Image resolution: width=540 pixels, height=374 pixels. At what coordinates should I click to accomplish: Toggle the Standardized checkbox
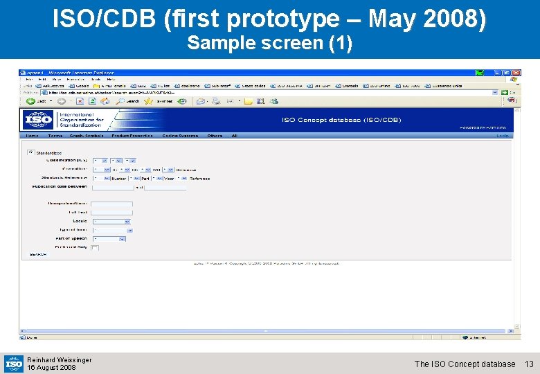point(30,152)
